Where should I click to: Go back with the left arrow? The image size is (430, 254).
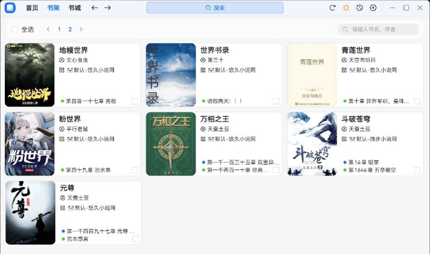tap(95, 8)
